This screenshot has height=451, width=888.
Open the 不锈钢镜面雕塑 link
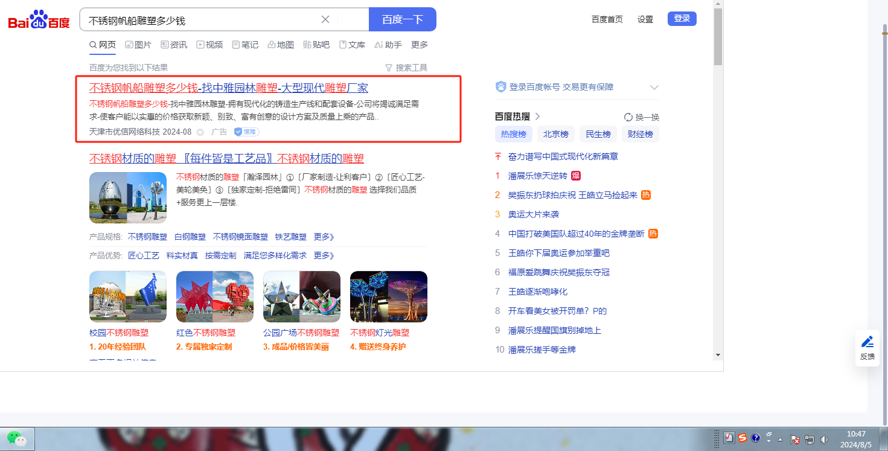(x=240, y=237)
